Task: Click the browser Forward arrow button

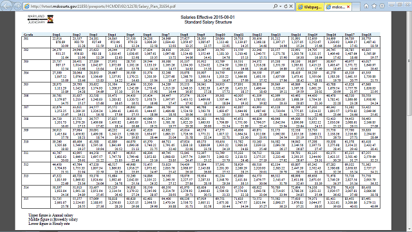Action: click(17, 6)
